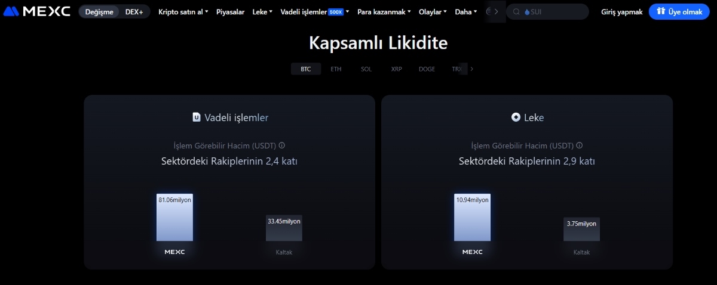
Task: Click the gift icon in Üye olmak button
Action: [660, 11]
